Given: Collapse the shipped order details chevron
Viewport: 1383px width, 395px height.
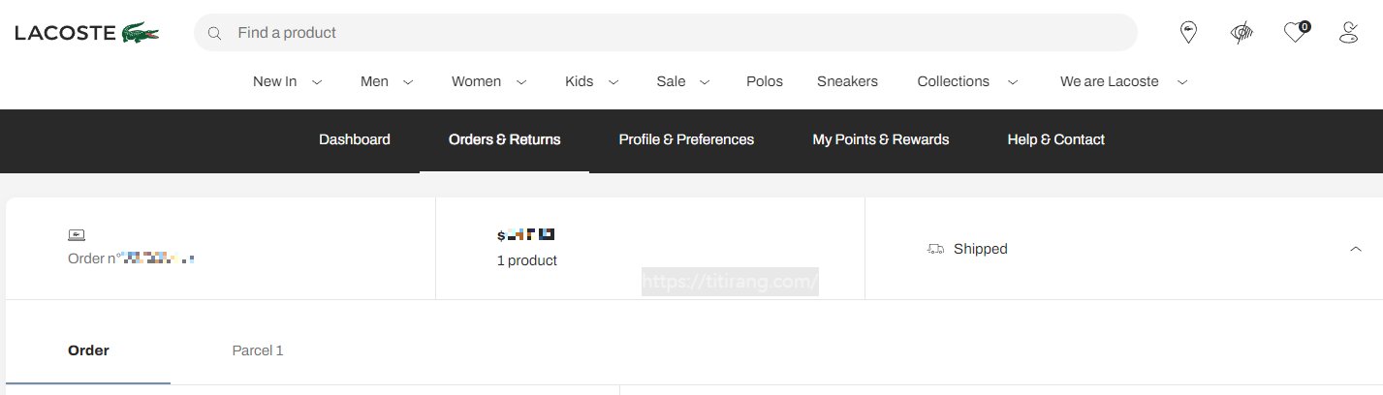Looking at the screenshot, I should click(x=1356, y=249).
